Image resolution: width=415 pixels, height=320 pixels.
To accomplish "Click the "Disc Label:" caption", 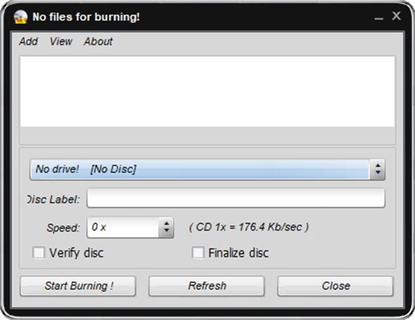I will [54, 199].
